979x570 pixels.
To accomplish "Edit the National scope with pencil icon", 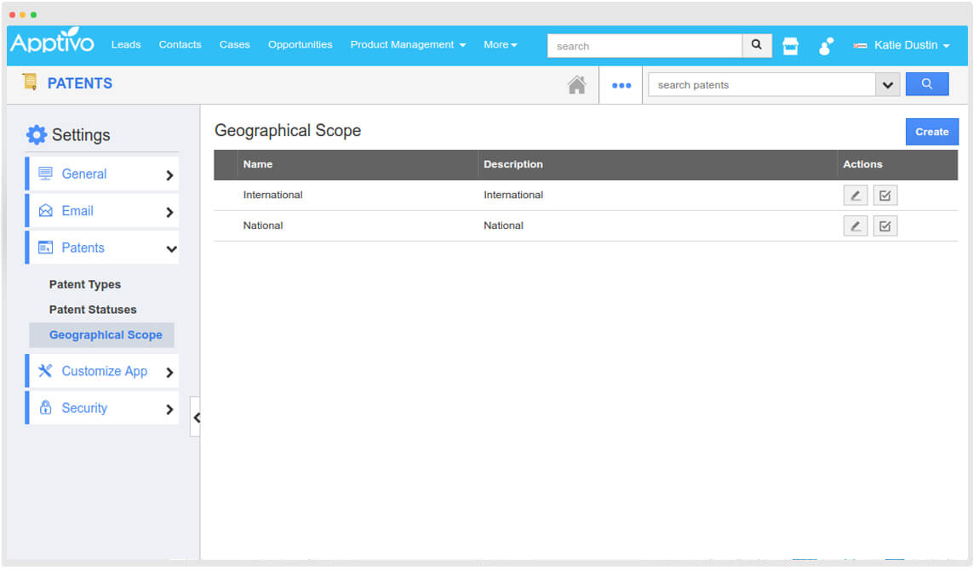I will [x=855, y=225].
